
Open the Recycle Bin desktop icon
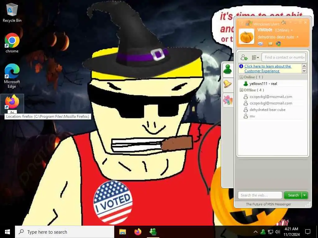click(x=12, y=12)
